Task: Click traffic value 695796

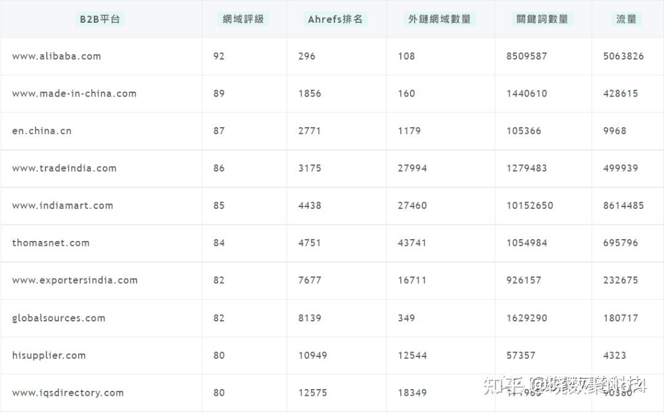Action: tap(620, 243)
